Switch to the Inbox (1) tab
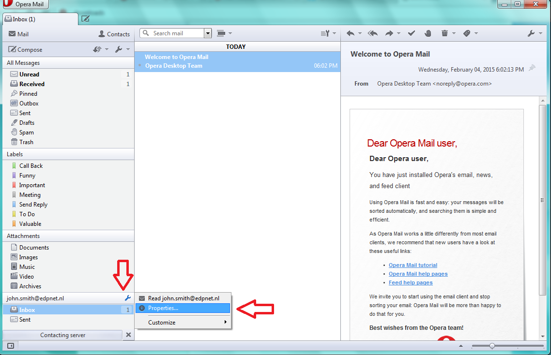Viewport: 551px width, 355px height. 40,19
